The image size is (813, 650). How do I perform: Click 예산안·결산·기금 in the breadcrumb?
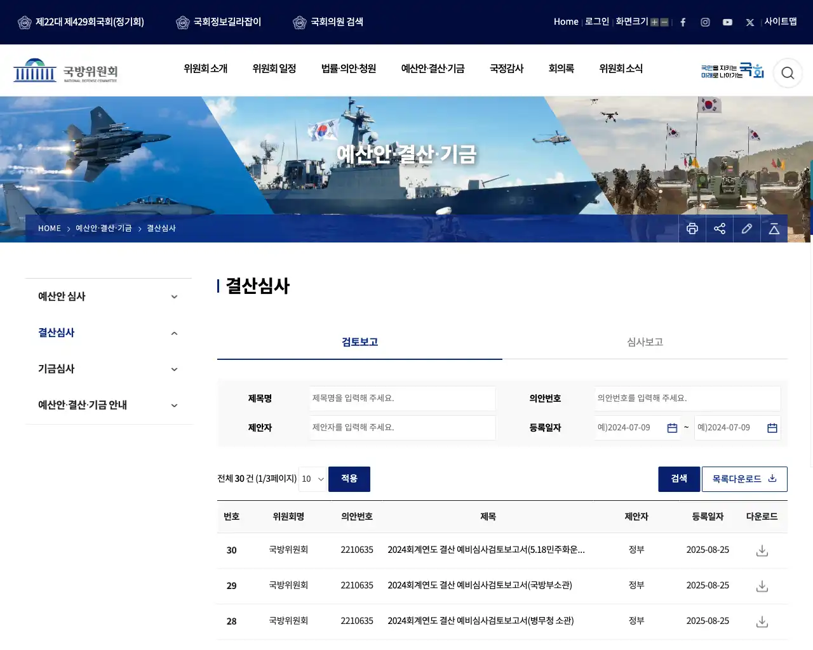[104, 229]
